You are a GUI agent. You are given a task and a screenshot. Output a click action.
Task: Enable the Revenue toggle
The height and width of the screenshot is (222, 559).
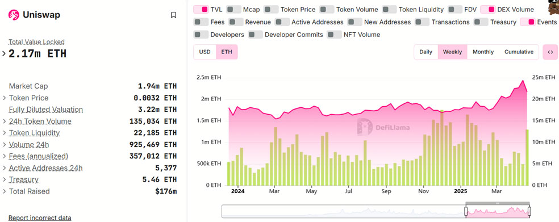coord(236,22)
